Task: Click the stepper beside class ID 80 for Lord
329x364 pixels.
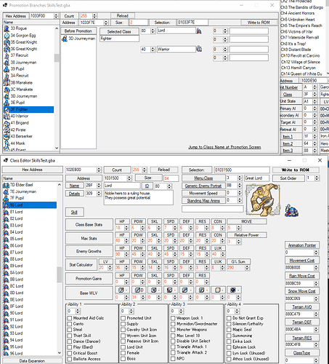Action: pos(153,31)
